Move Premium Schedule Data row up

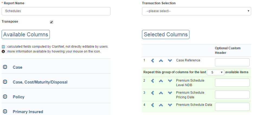click(161, 105)
